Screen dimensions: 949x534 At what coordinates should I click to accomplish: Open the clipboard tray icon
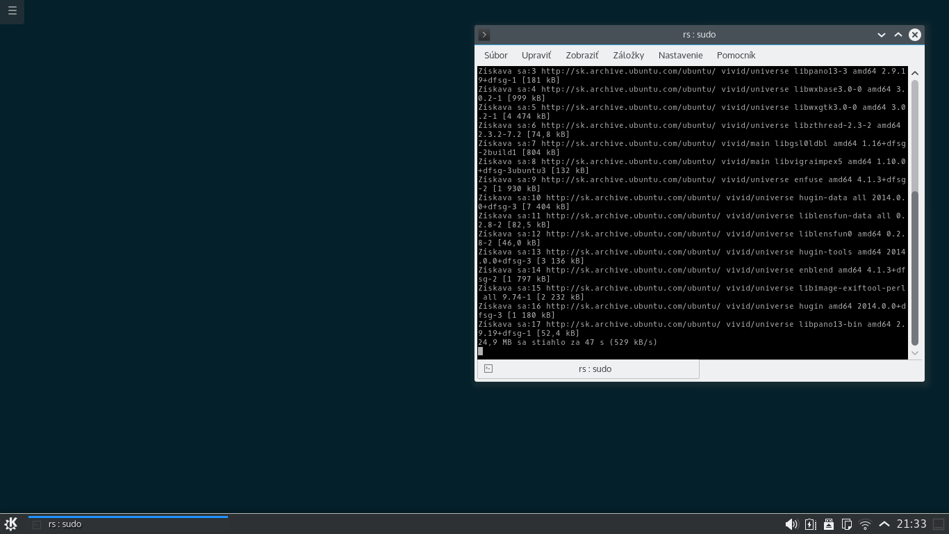(847, 524)
